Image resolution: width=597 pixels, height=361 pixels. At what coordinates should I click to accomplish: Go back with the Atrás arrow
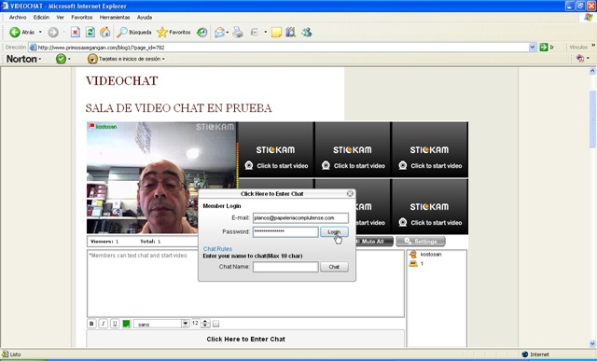pyautogui.click(x=21, y=33)
